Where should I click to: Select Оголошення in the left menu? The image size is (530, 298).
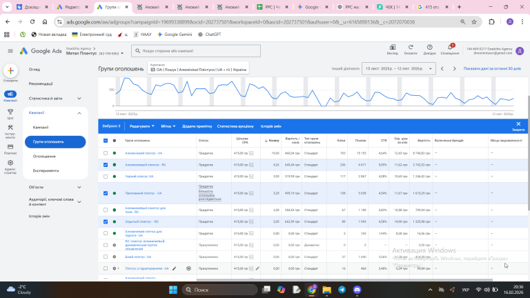[x=44, y=156]
